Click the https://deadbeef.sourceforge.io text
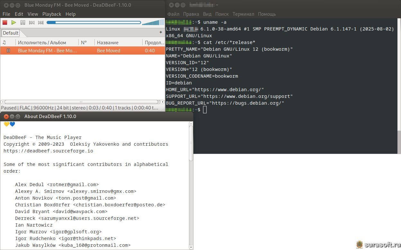401x250 pixels. 49,151
